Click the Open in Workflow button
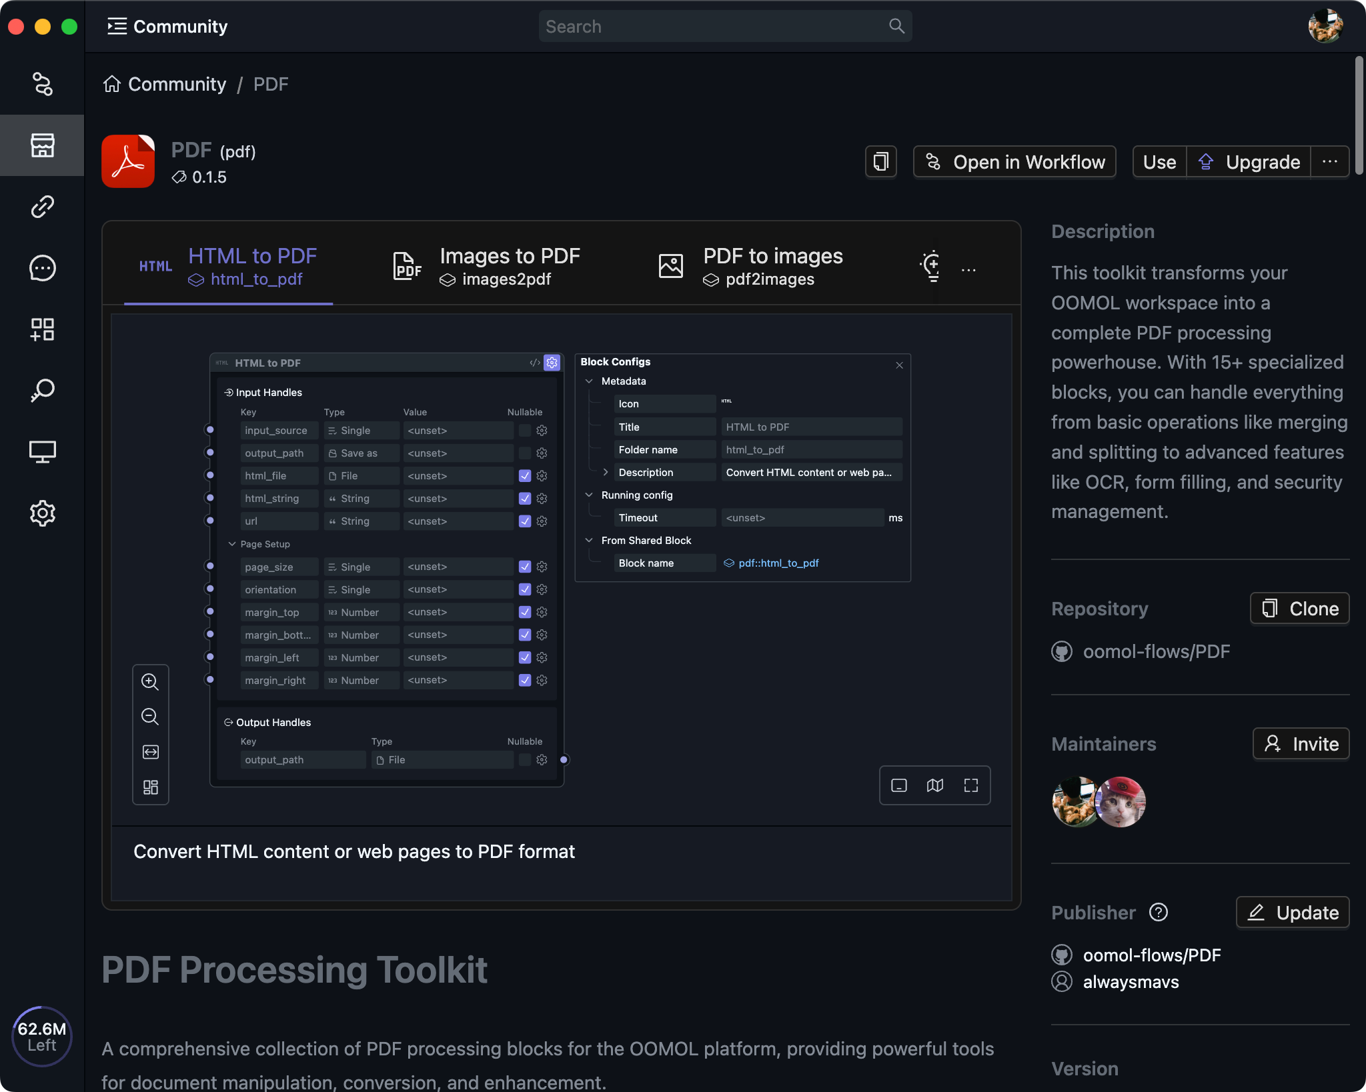 coord(1014,162)
